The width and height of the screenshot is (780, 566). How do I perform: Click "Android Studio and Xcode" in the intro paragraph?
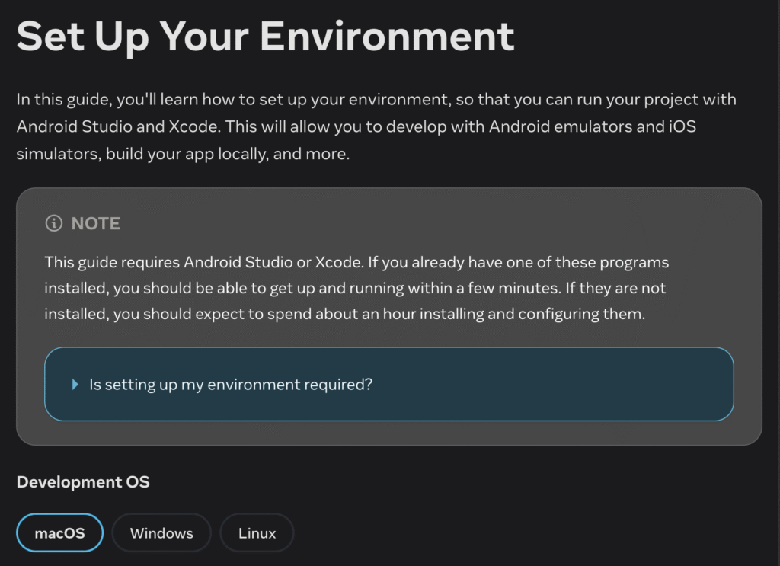coord(118,126)
